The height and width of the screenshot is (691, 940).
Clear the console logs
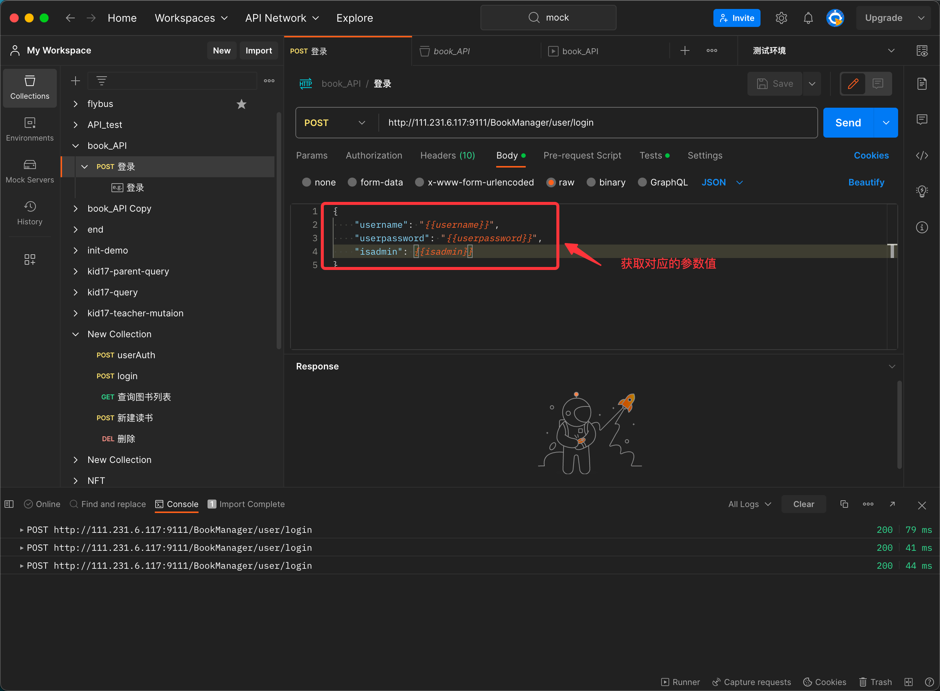[803, 504]
